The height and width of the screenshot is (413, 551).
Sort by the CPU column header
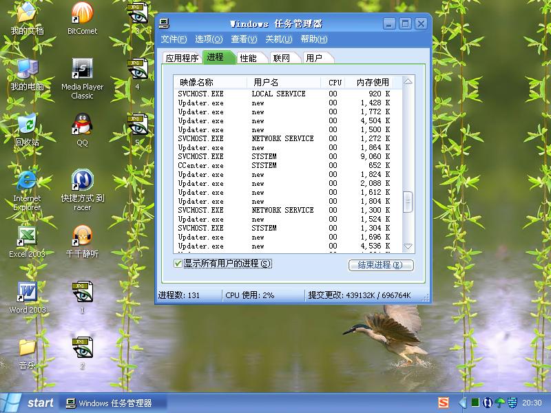pos(333,82)
